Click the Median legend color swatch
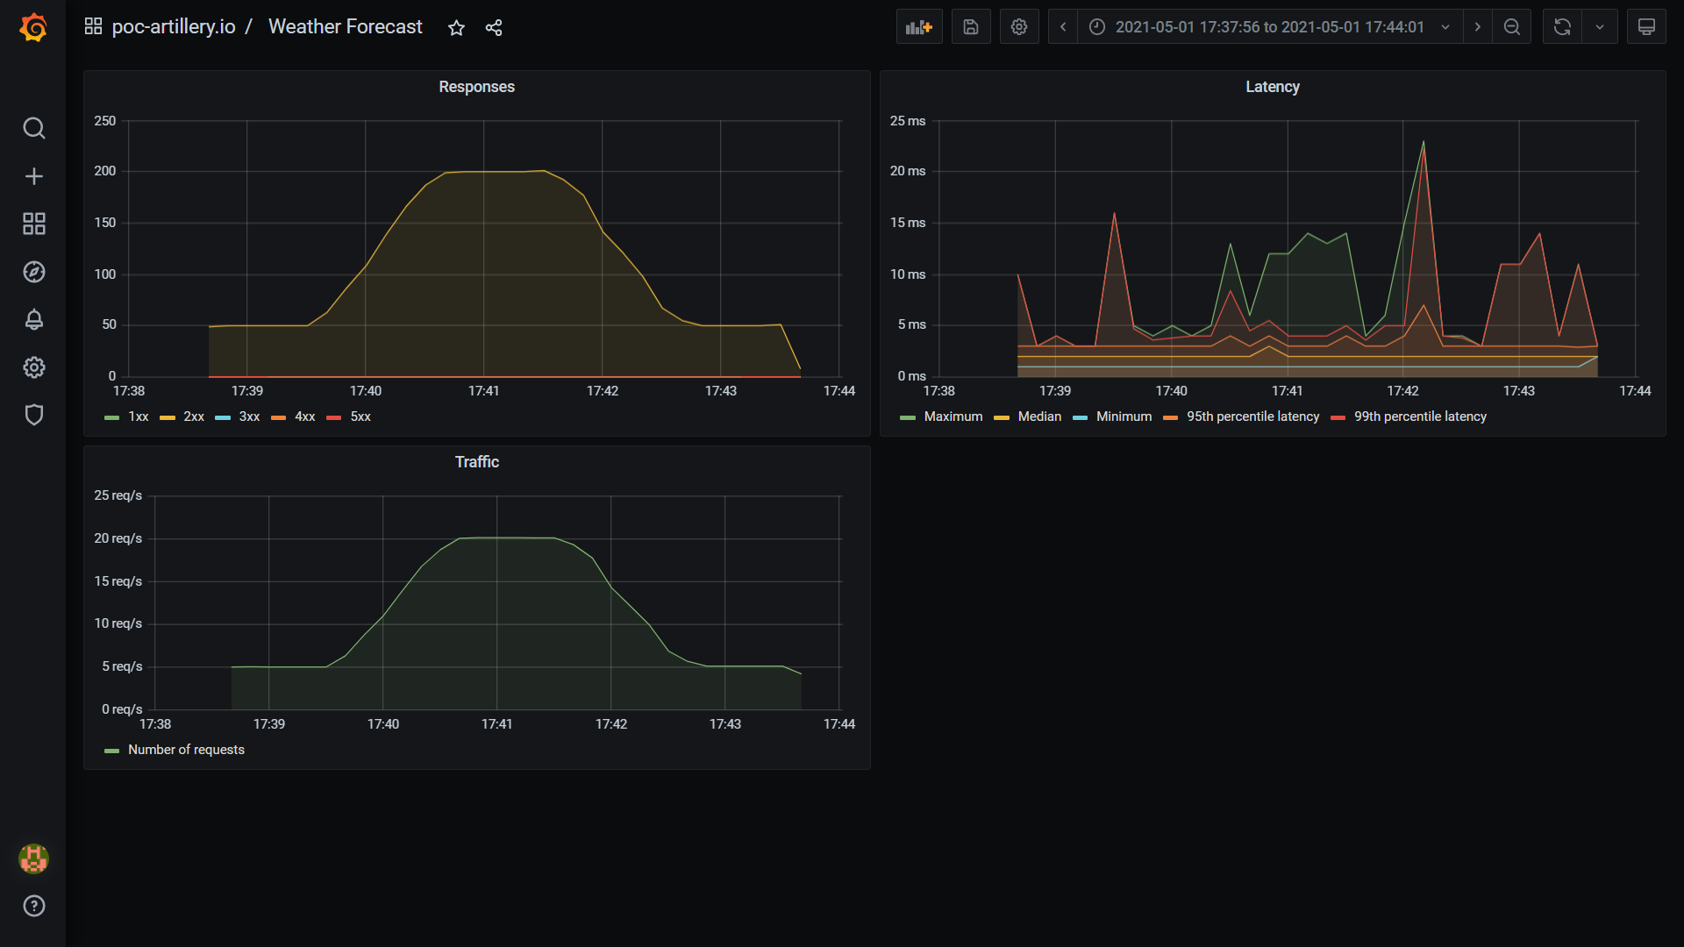This screenshot has width=1684, height=947. pos(1002,417)
